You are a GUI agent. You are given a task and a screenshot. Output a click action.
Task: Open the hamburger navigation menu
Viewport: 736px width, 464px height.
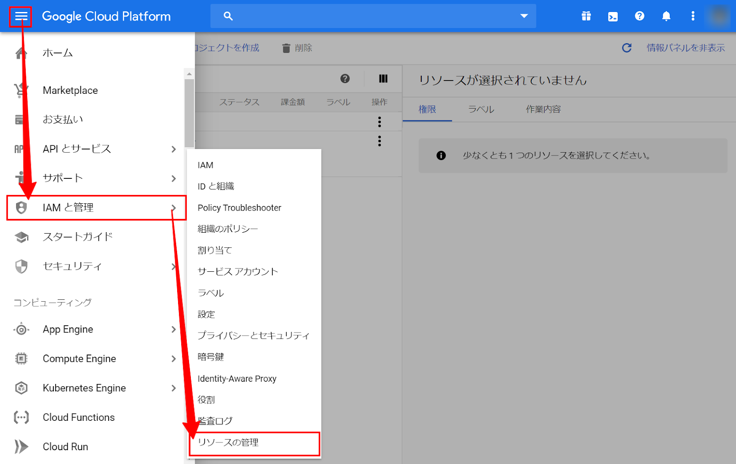pos(21,17)
